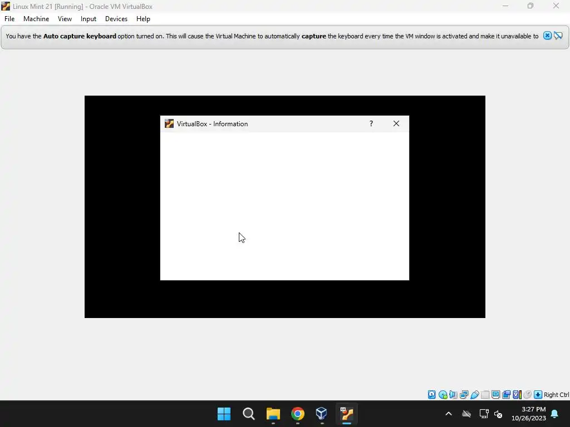Click the Right Ctrl host key label
This screenshot has width=570, height=427.
(x=556, y=395)
